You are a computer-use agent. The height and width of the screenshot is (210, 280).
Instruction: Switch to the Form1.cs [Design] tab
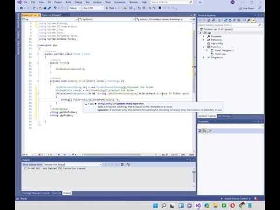tap(52, 15)
